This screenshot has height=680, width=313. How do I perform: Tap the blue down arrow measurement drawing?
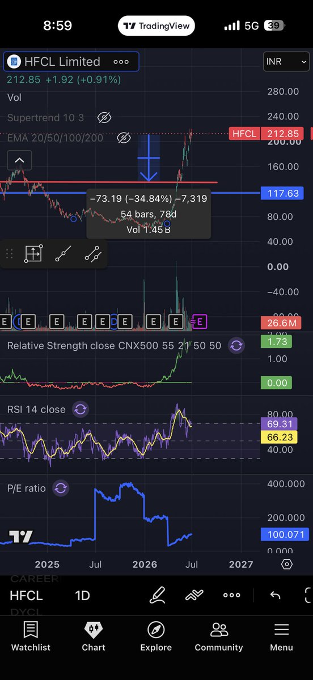pos(149,158)
